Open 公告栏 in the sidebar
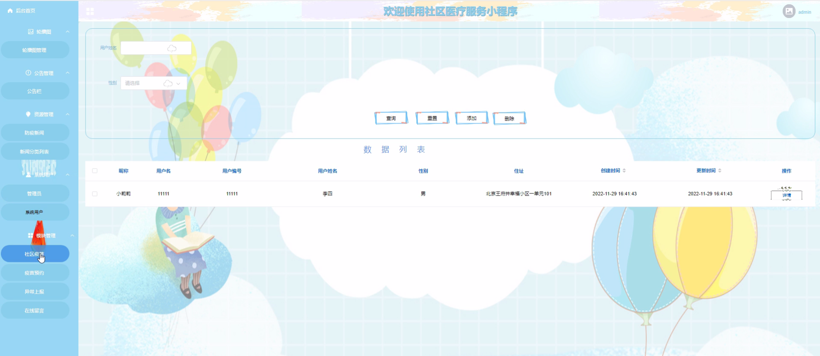Viewport: 820px width, 356px height. point(35,91)
